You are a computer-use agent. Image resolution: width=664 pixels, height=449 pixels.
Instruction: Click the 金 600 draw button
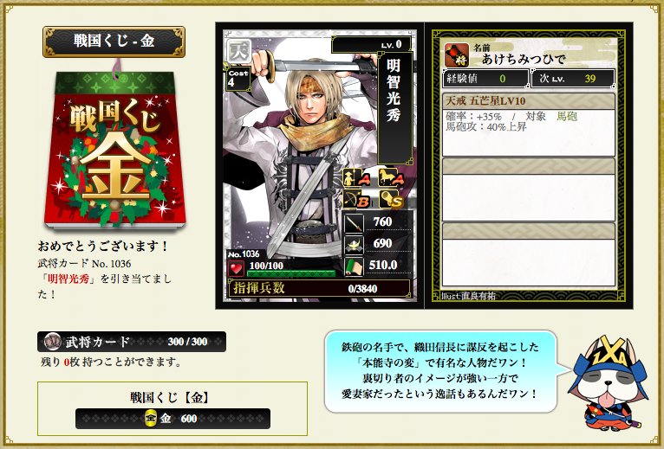click(173, 419)
